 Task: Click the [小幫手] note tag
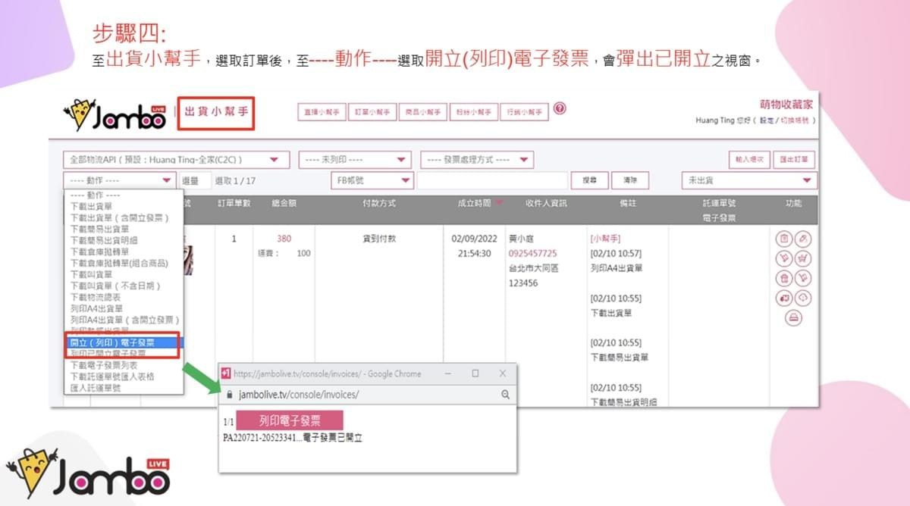605,239
